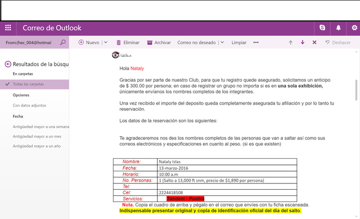360x219 pixels.
Task: Click Limpiar in the toolbar
Action: pyautogui.click(x=238, y=43)
